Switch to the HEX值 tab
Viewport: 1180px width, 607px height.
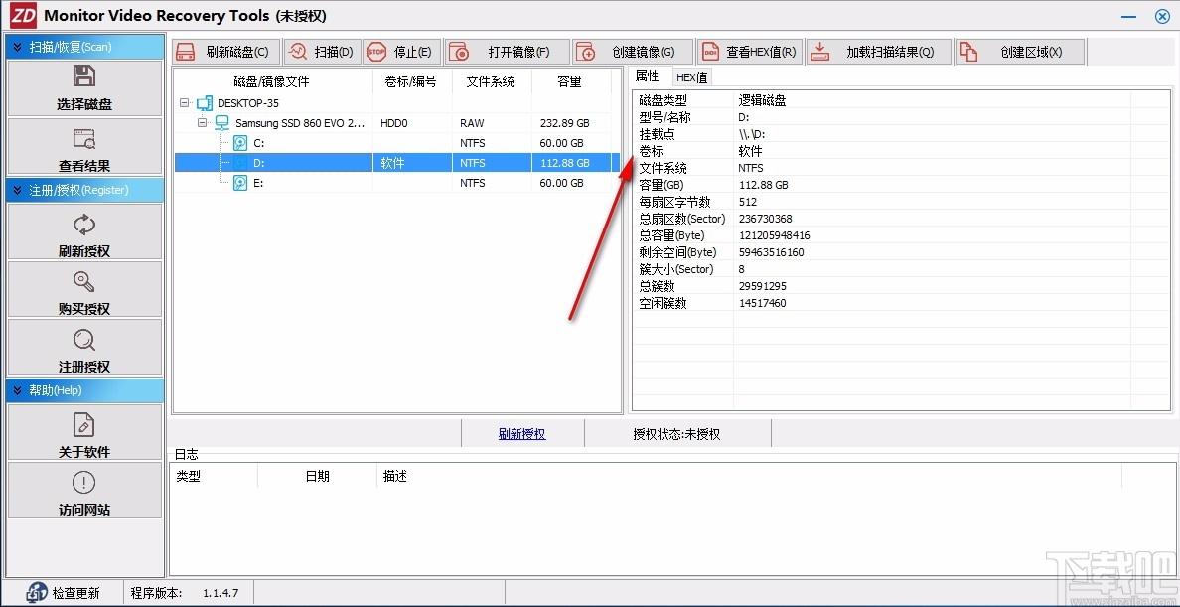pos(691,76)
